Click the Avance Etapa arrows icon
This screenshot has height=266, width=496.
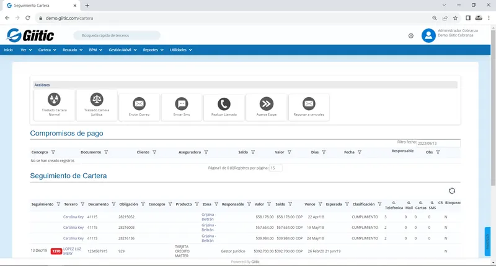point(267,103)
